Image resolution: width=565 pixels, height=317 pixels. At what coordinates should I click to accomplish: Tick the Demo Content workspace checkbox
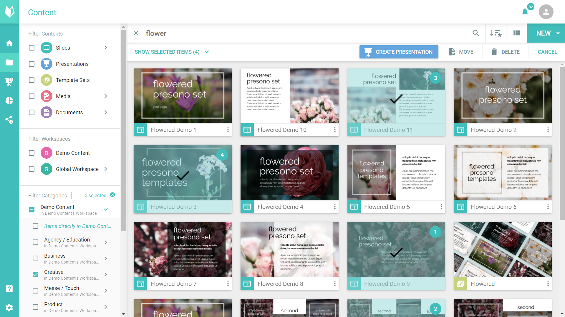pos(32,153)
